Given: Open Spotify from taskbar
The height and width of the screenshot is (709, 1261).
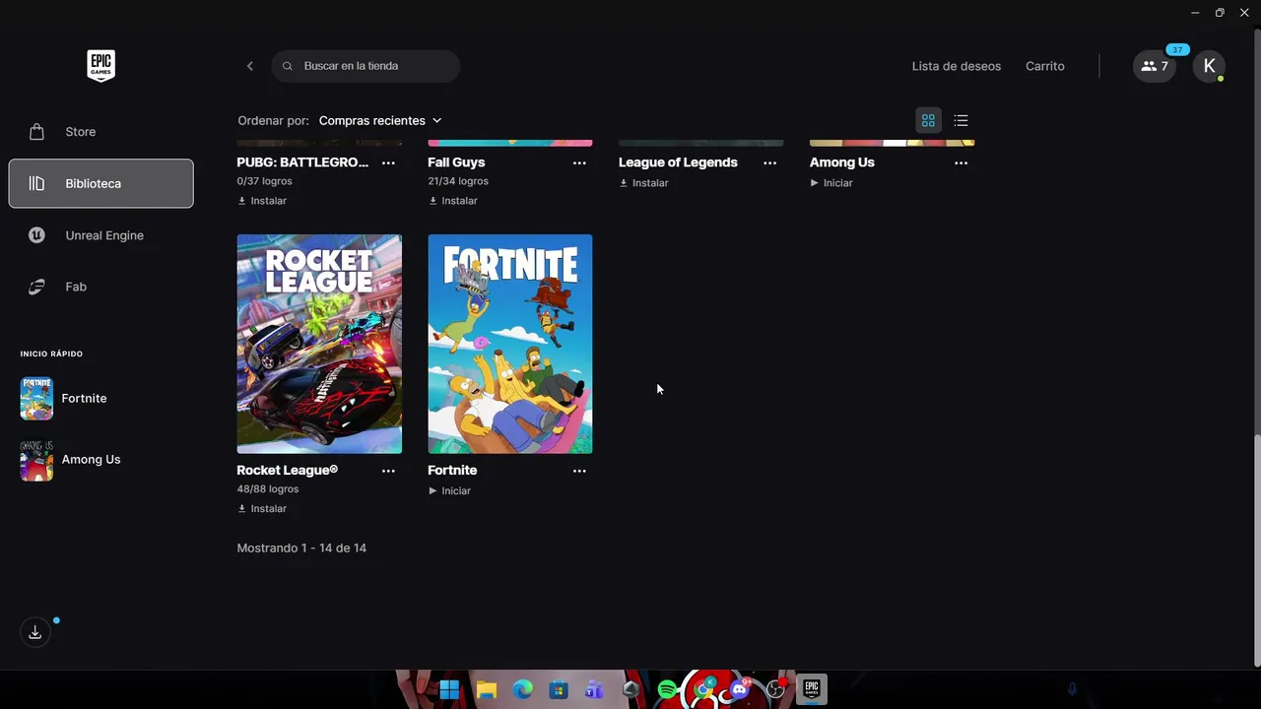Looking at the screenshot, I should coord(667,689).
